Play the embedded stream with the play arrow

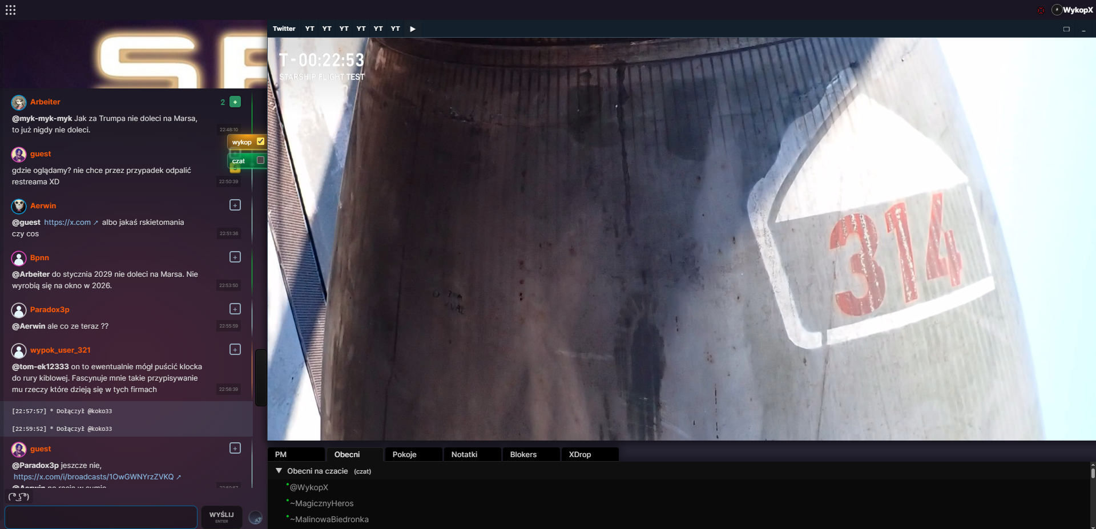coord(413,29)
